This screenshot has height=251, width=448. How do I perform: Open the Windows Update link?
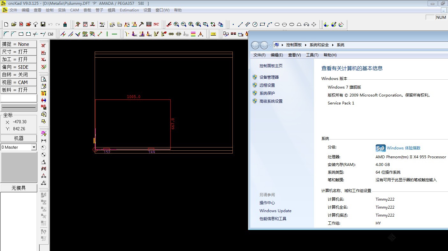(x=275, y=211)
